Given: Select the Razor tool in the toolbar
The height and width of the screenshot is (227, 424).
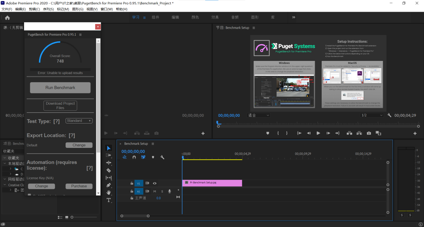Looking at the screenshot, I should tap(109, 170).
